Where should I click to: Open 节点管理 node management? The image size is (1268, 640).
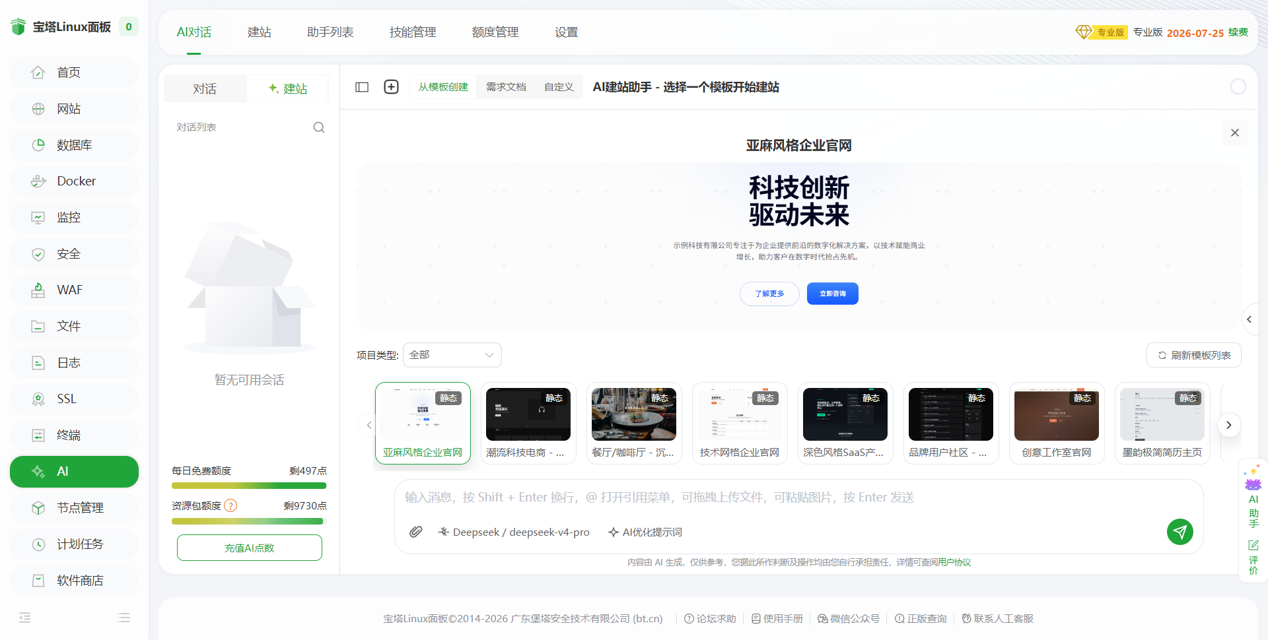click(74, 508)
